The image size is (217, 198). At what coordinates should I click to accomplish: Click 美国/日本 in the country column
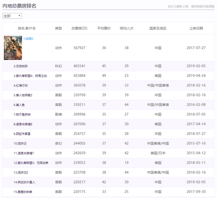pyautogui.click(x=158, y=153)
